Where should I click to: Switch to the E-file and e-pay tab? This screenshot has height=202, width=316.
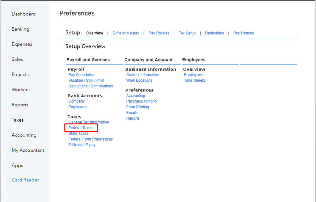tap(126, 33)
